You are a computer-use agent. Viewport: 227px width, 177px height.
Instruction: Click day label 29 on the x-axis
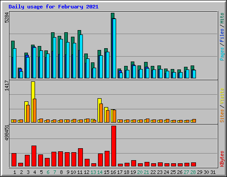point(200,172)
